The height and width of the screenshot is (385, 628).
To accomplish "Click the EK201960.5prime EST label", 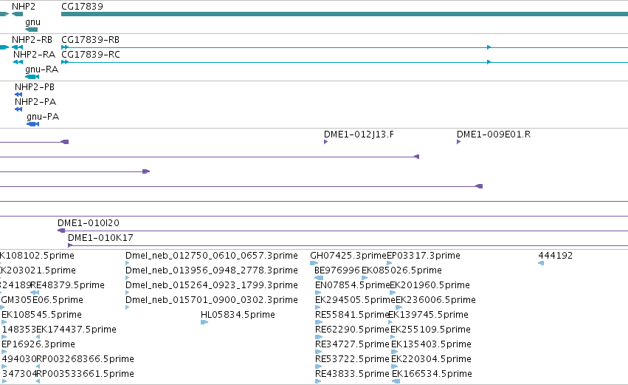I will tap(430, 285).
